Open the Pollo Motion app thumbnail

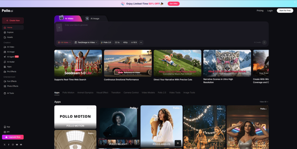coord(75,117)
